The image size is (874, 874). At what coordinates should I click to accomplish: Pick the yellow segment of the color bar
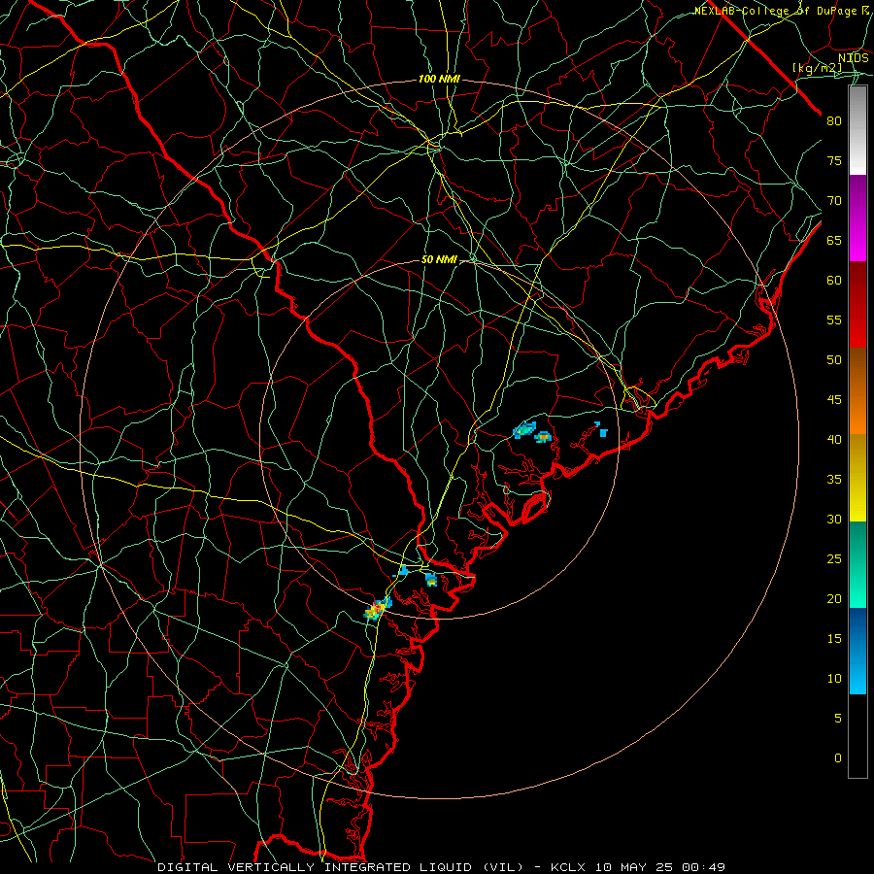(x=857, y=478)
